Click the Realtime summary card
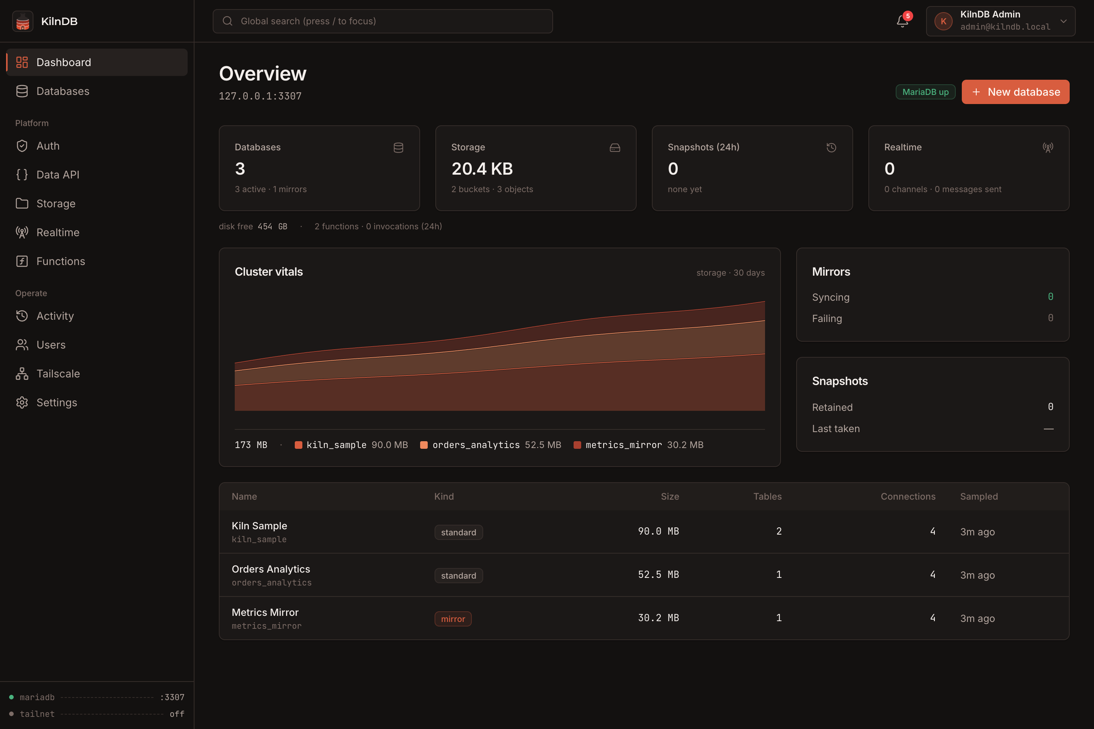This screenshot has height=729, width=1094. coord(969,168)
